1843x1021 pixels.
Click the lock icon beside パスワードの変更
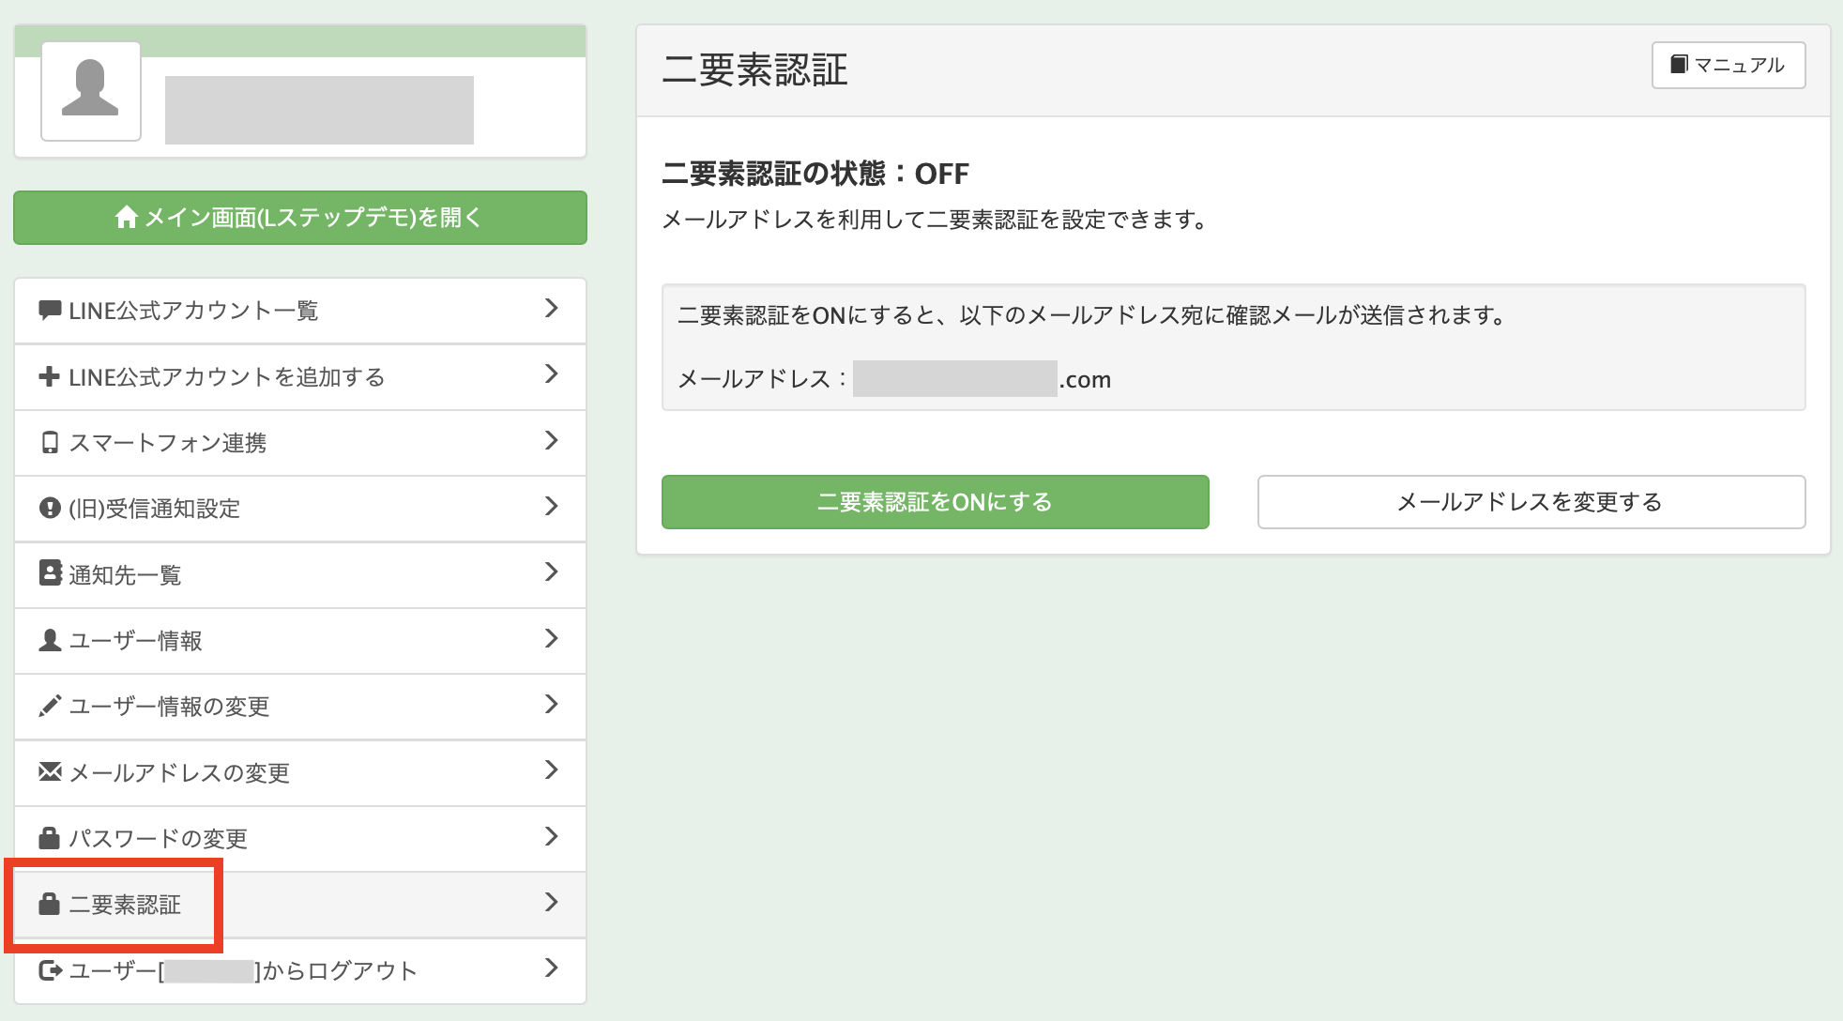coord(49,838)
